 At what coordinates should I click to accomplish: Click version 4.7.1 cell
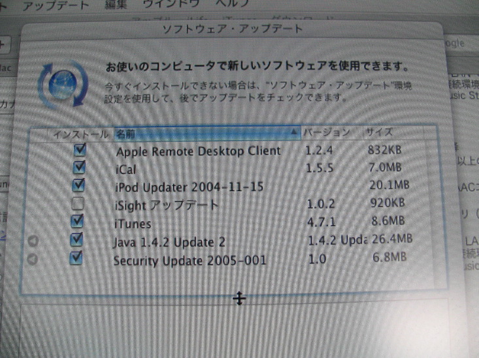(322, 222)
